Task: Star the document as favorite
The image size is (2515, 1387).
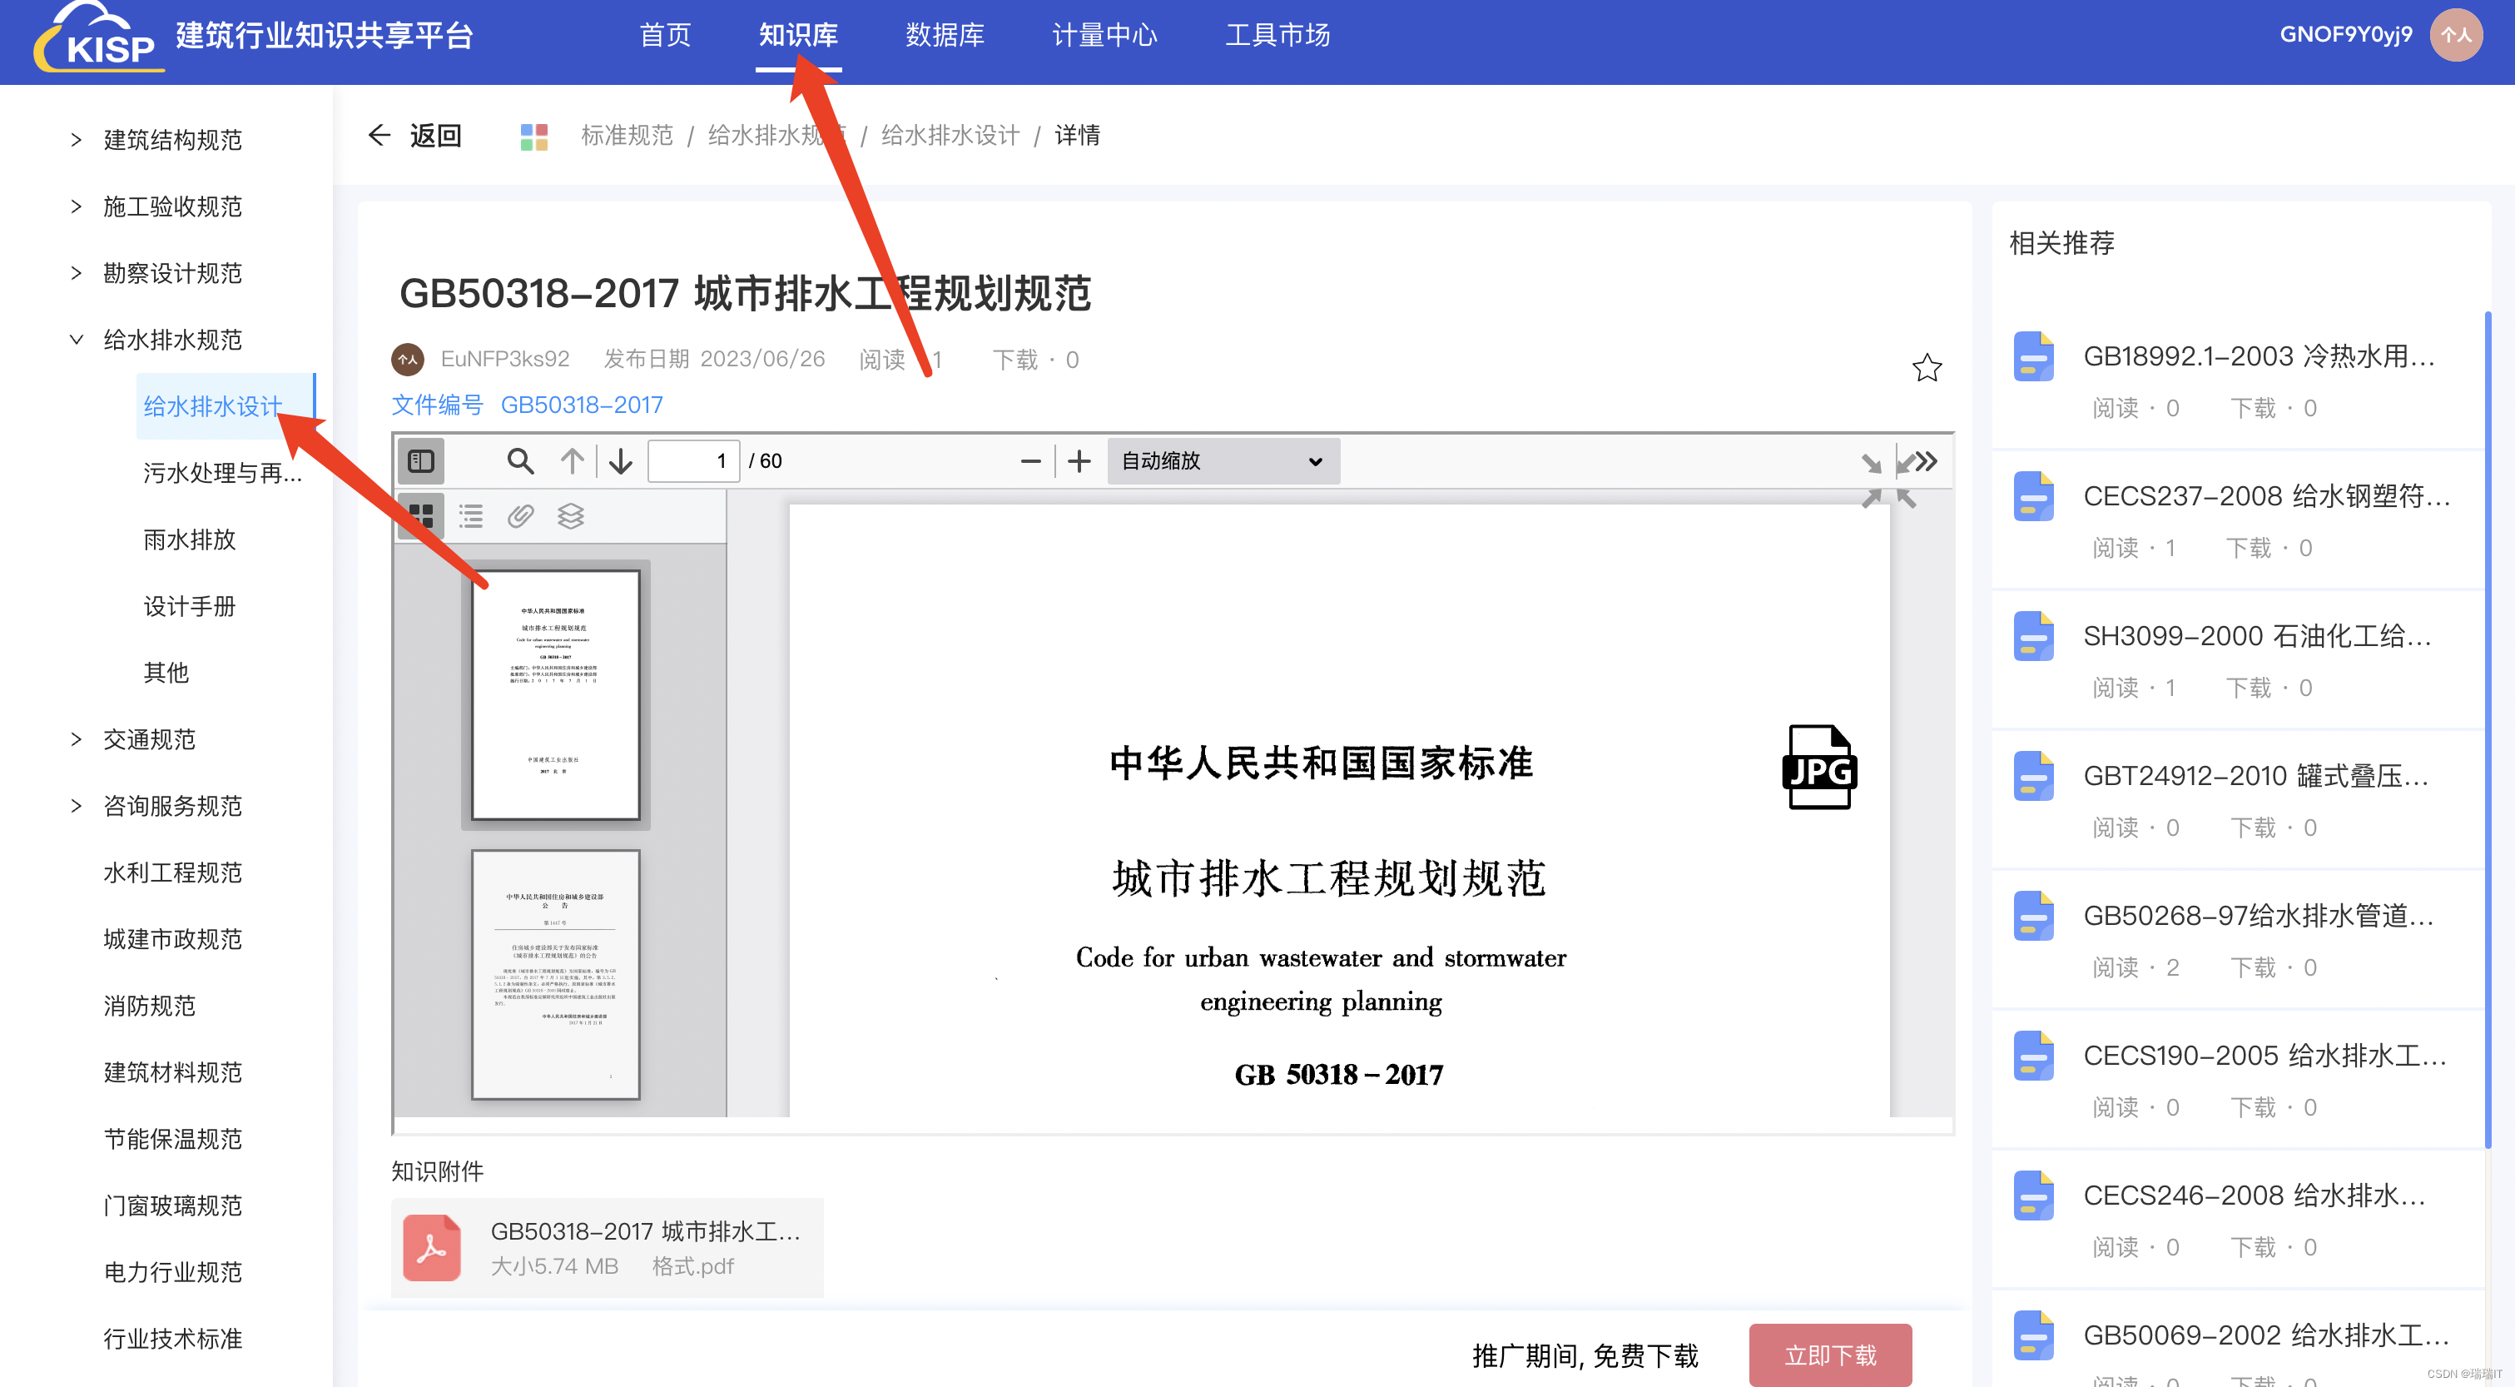Action: (x=1927, y=368)
